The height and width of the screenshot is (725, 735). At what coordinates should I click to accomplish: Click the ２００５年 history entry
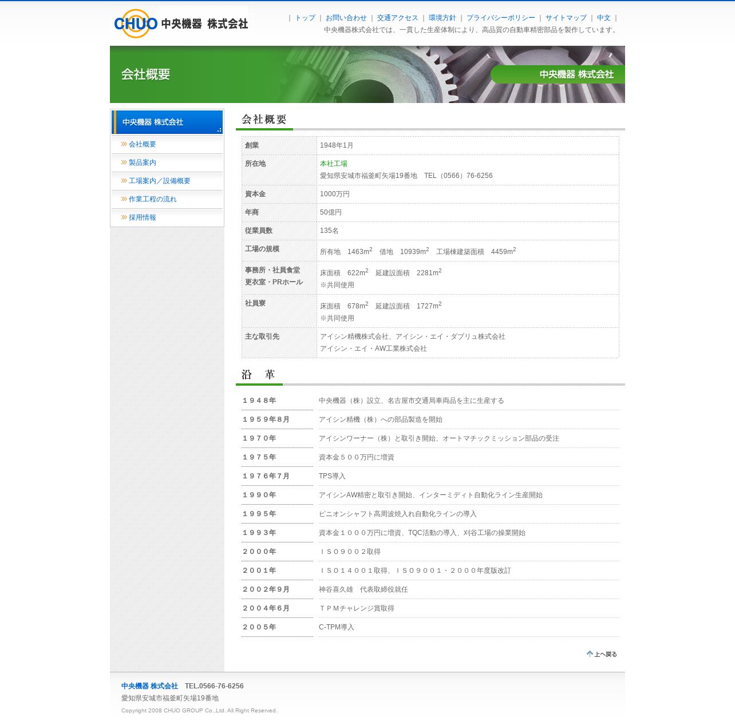click(x=259, y=627)
